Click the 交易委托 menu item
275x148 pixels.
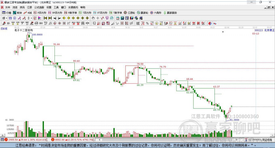(x=73, y=7)
